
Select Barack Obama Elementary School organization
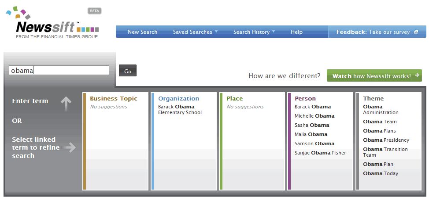tap(180, 110)
